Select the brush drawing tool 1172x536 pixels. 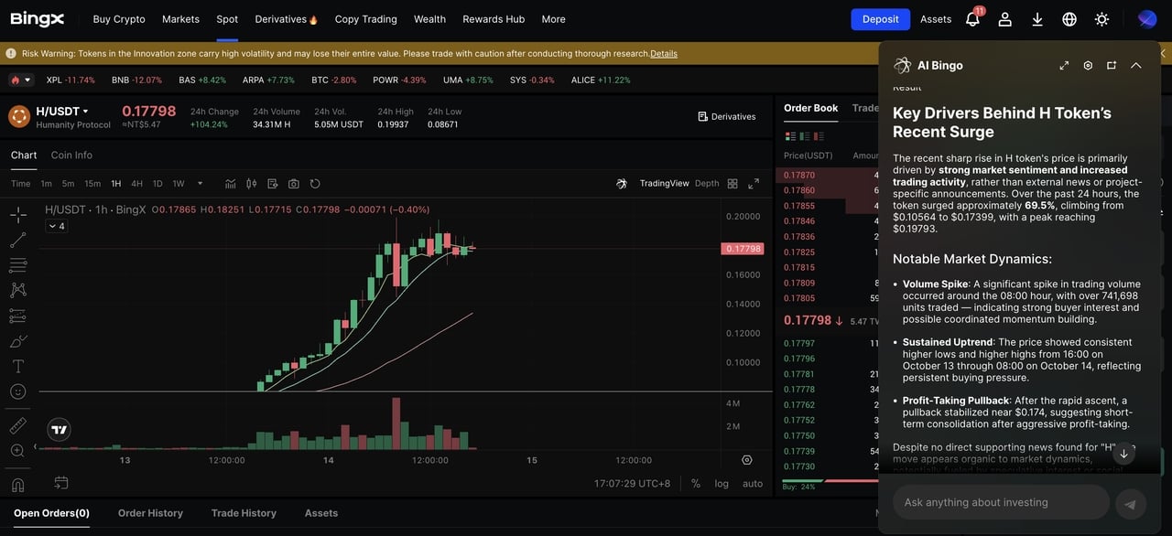point(17,341)
